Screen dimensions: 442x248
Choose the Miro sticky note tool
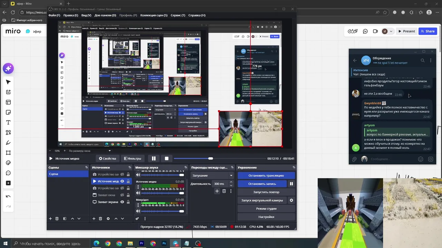8,112
